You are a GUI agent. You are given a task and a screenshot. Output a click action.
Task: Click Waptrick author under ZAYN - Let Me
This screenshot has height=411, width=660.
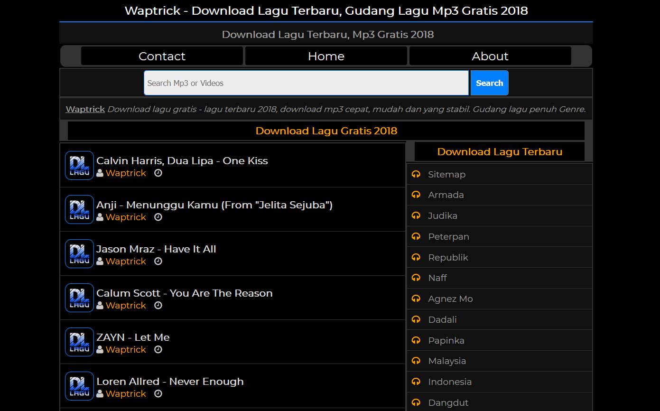pyautogui.click(x=126, y=350)
